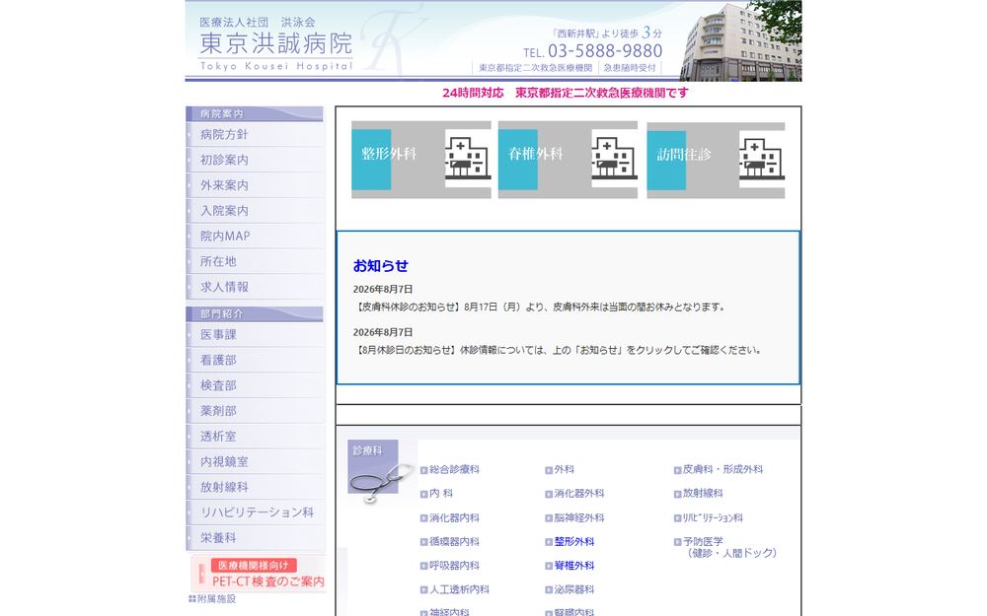
Task: Open 初診案内 in the sidebar menu
Action: tap(255, 160)
